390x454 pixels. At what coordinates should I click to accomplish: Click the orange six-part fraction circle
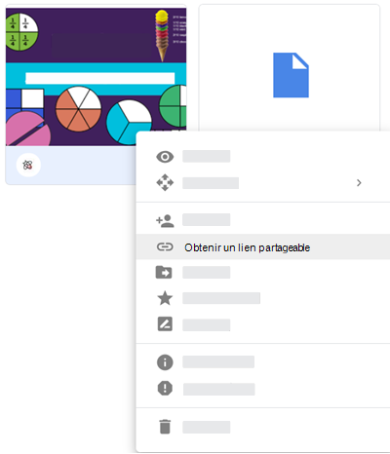[78, 109]
